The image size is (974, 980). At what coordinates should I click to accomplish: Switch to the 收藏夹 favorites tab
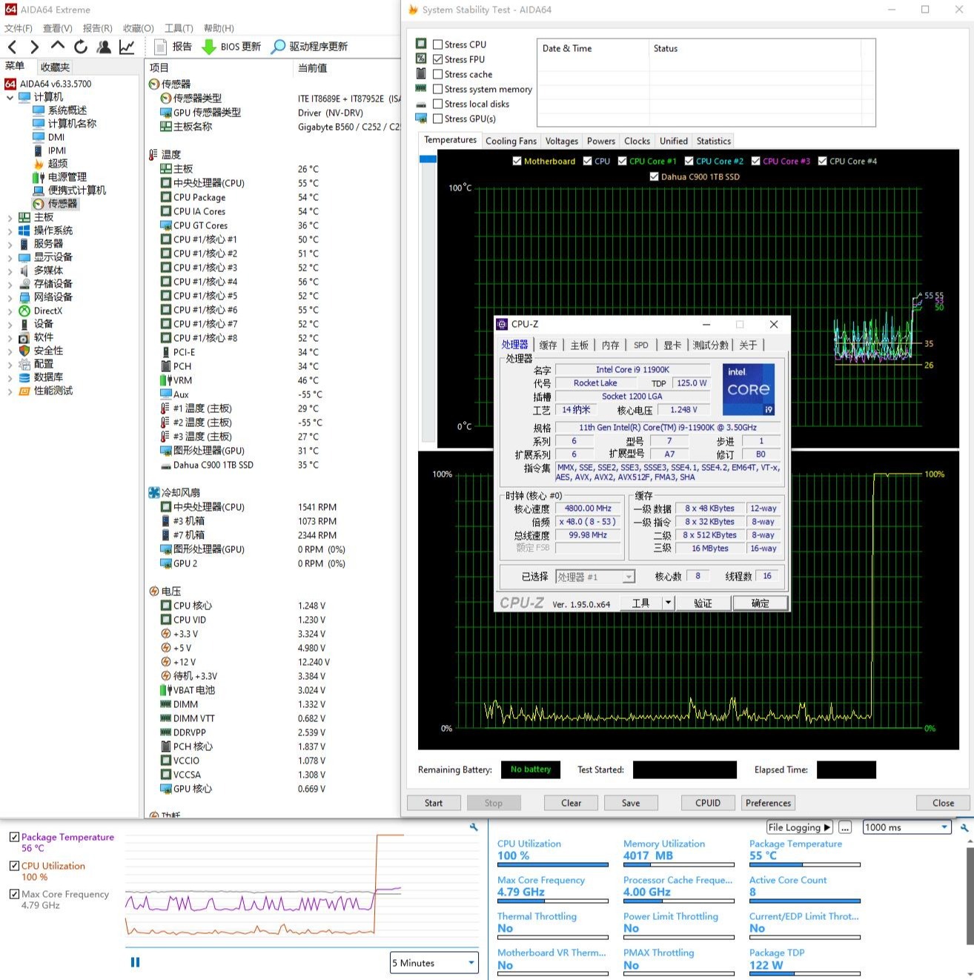point(55,67)
